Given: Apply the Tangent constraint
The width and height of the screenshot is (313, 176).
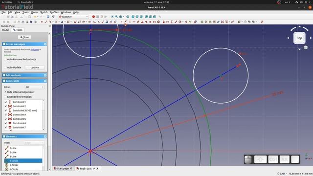Looking at the screenshot, I should tap(146, 22).
